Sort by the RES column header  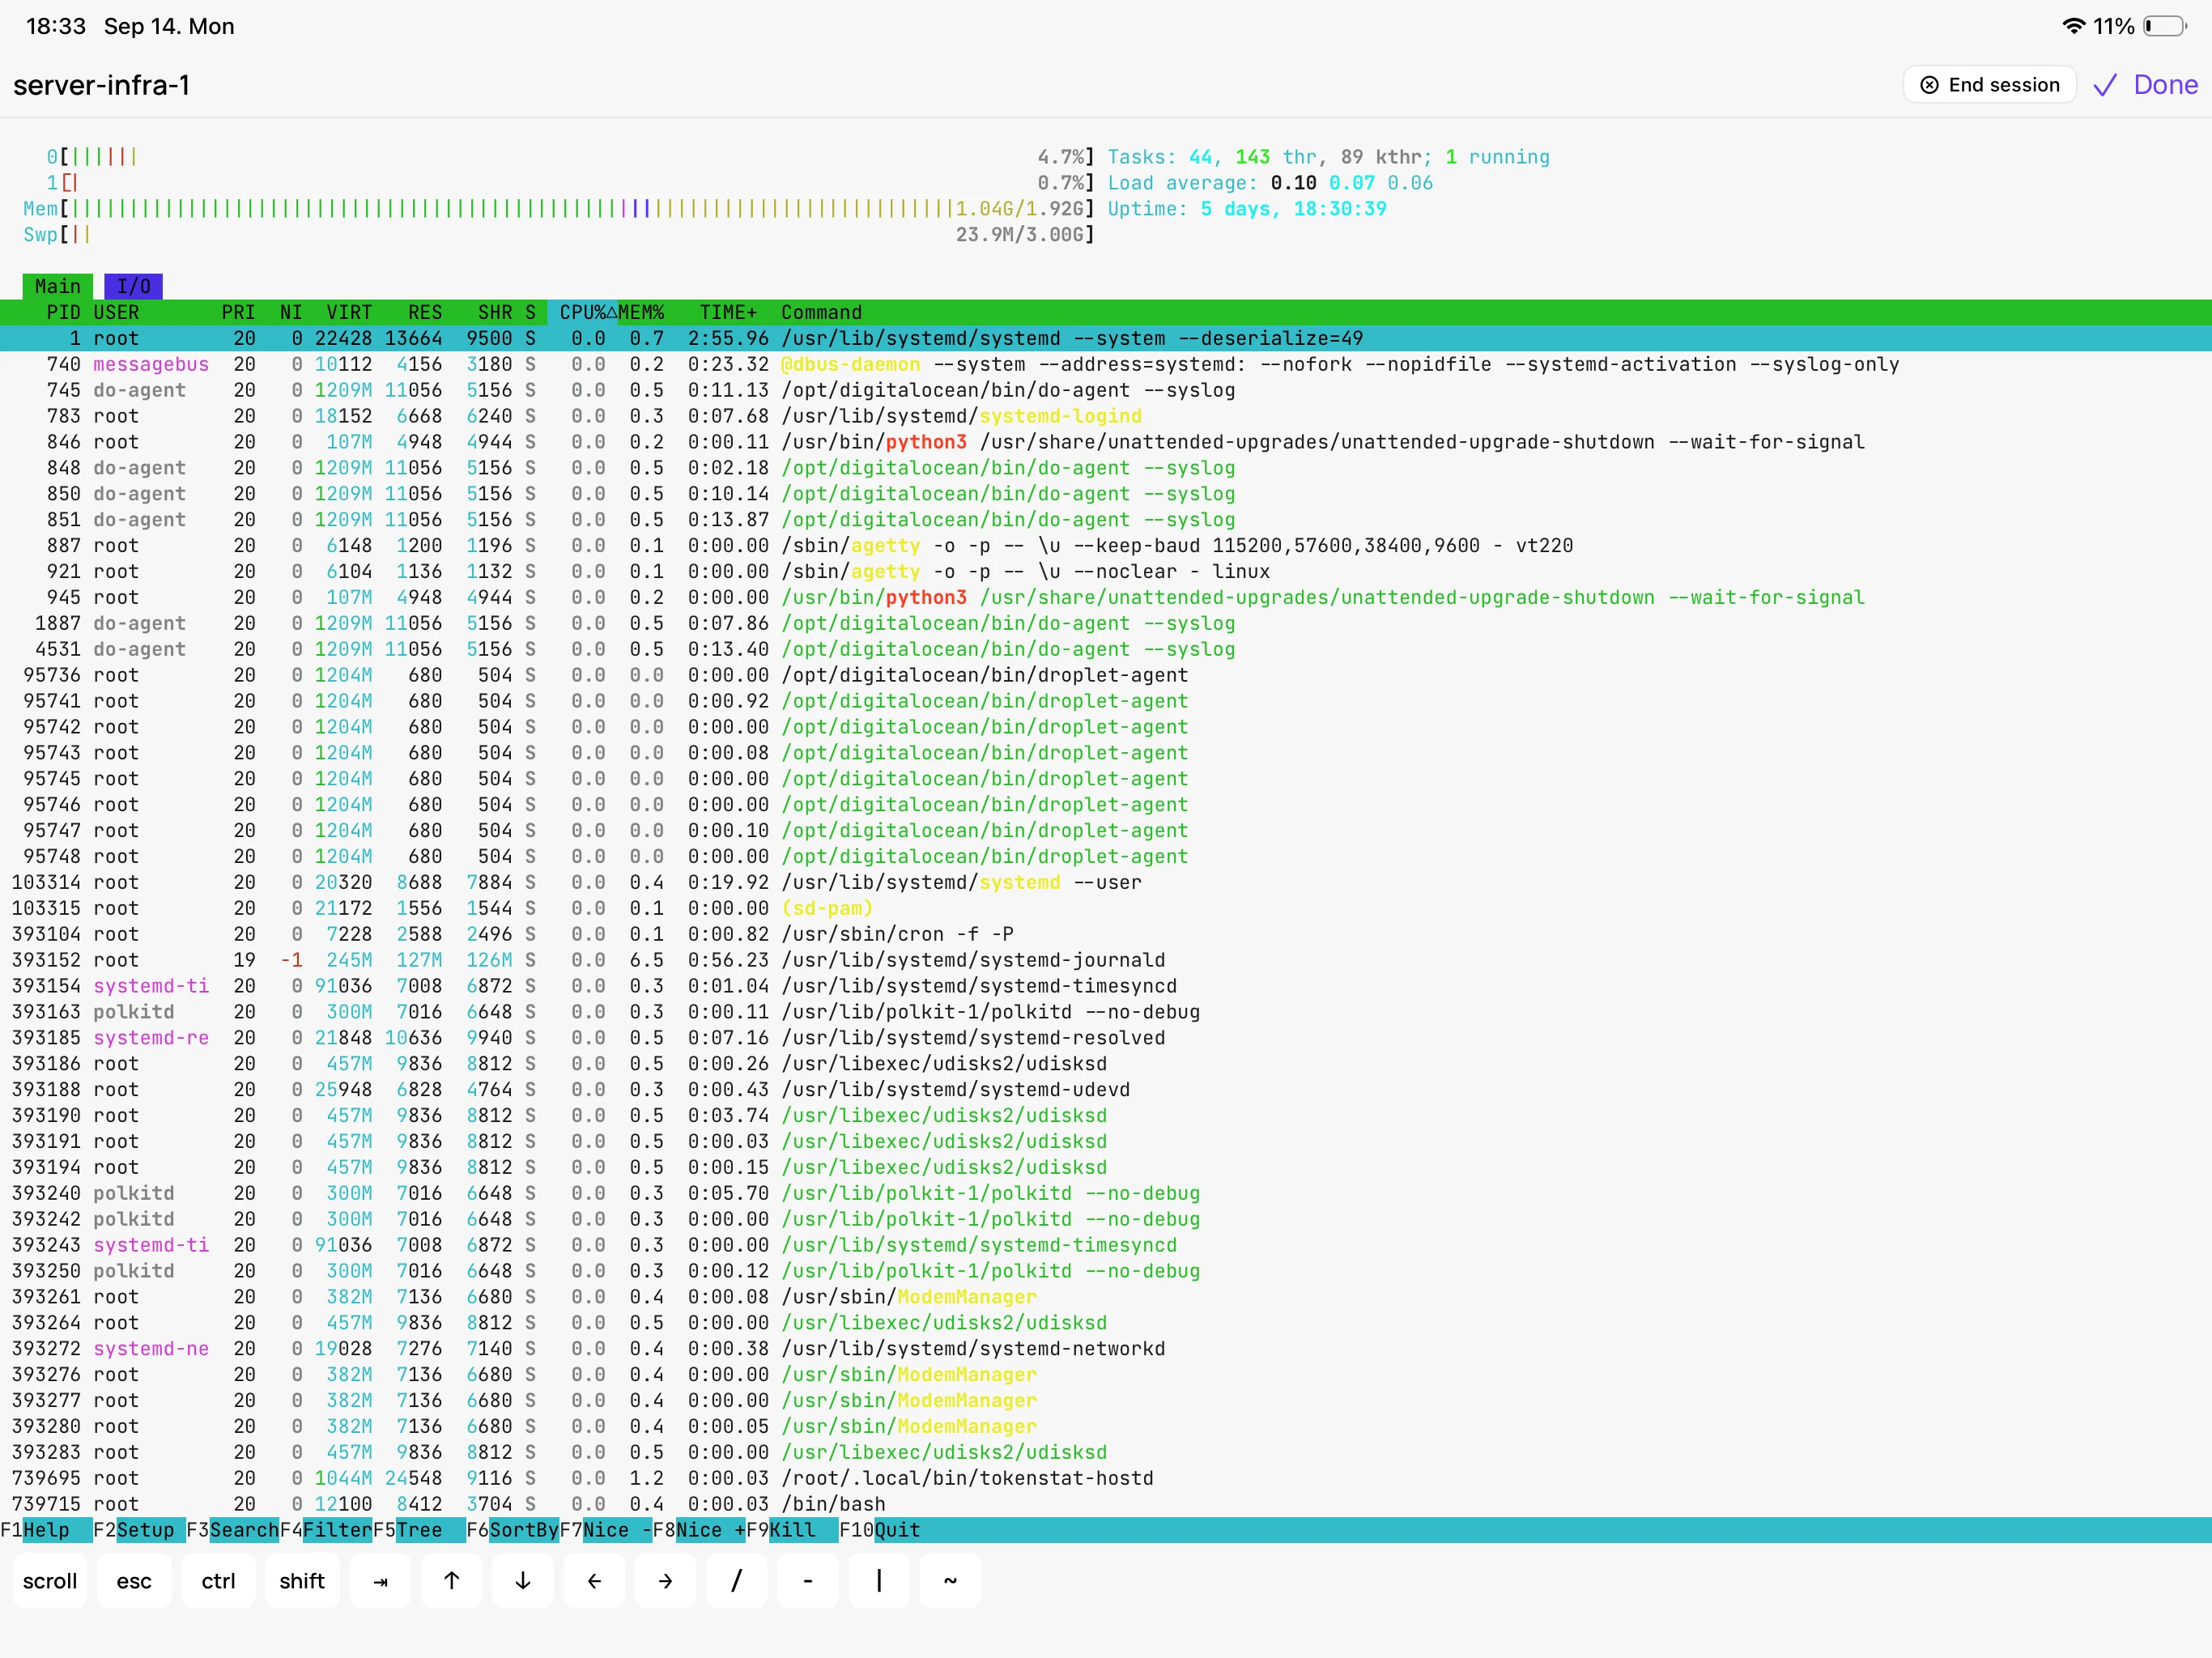425,312
